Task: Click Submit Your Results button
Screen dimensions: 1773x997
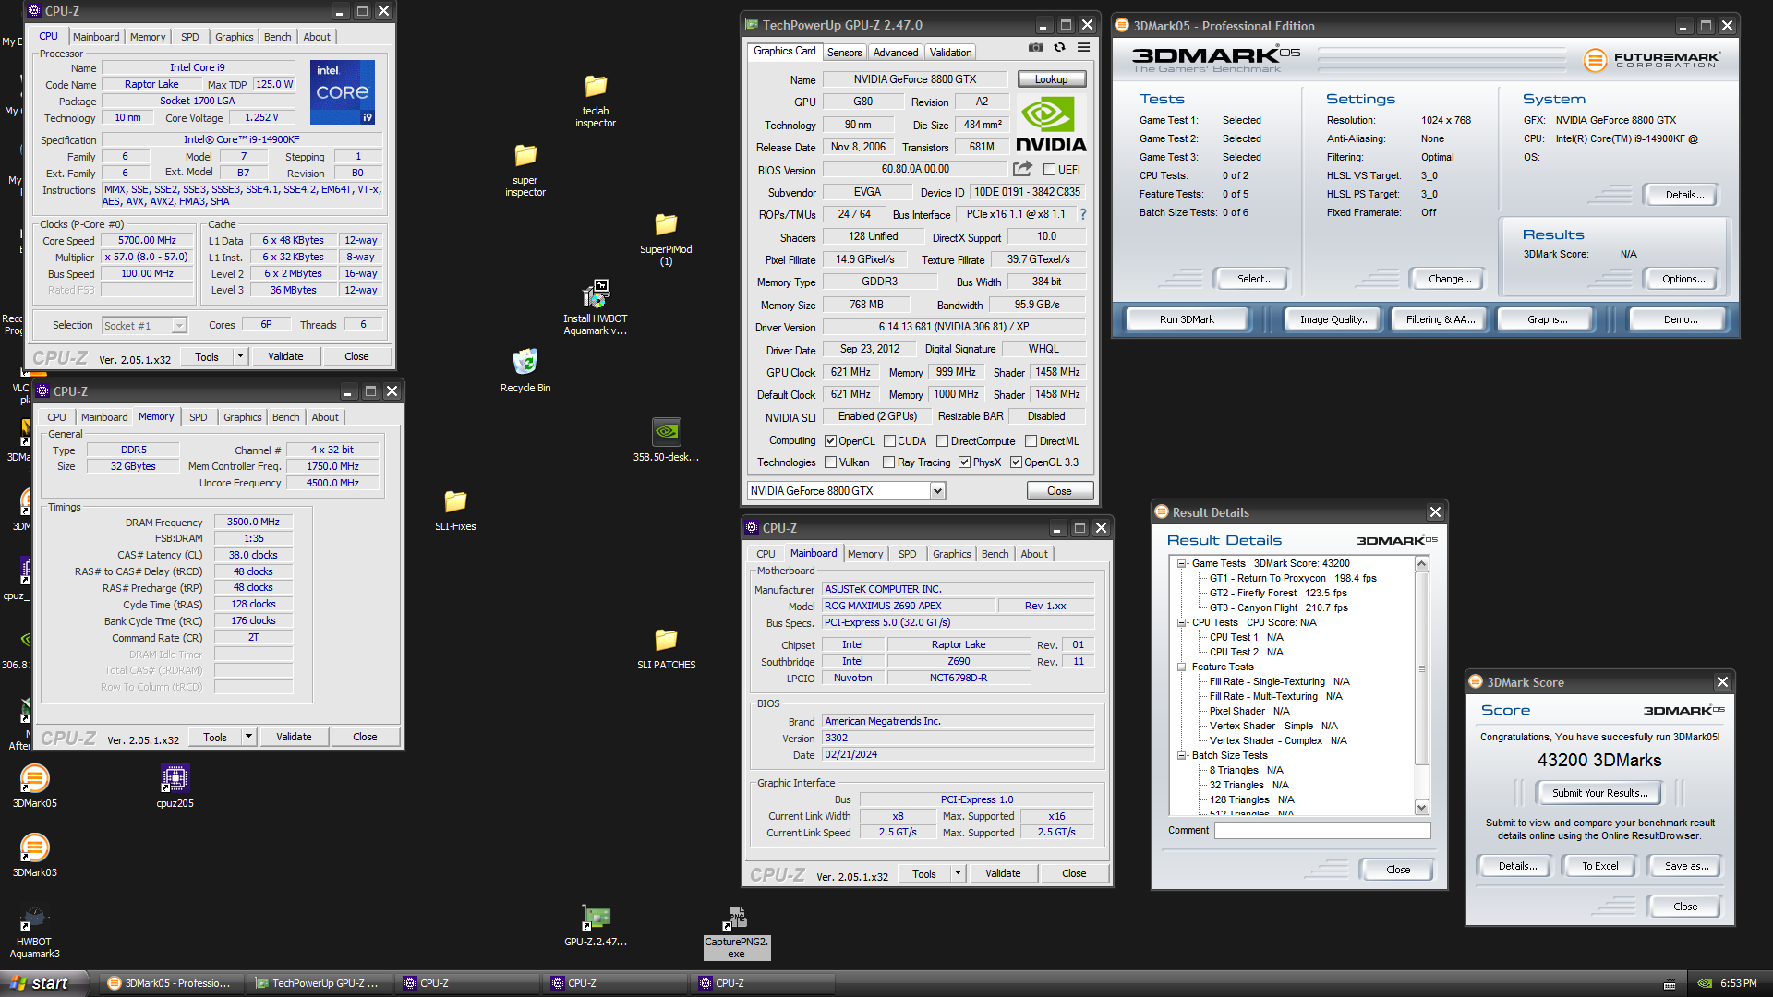Action: [1599, 793]
